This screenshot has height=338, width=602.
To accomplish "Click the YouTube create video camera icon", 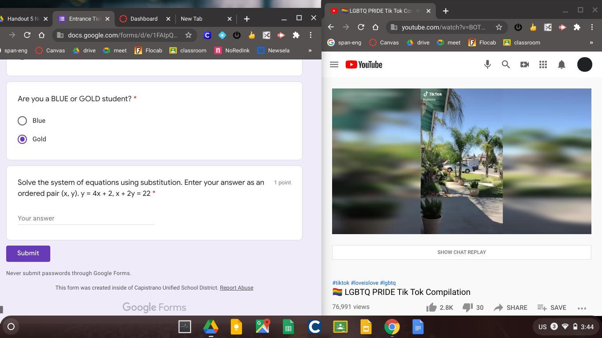I will [x=524, y=65].
